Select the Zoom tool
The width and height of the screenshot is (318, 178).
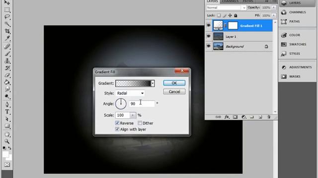tap(7, 141)
